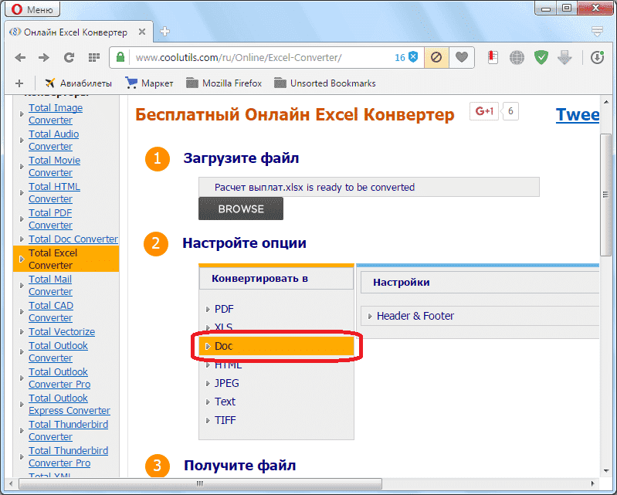Screen dimensions: 617x495
Task: Choose JPEG as the output format
Action: point(227,383)
